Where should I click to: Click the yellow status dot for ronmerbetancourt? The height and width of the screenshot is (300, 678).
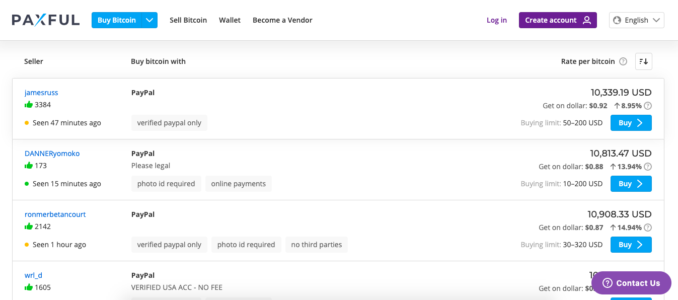[27, 245]
